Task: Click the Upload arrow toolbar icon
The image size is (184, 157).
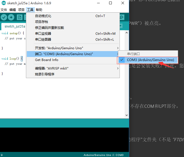Action: coord(11,17)
